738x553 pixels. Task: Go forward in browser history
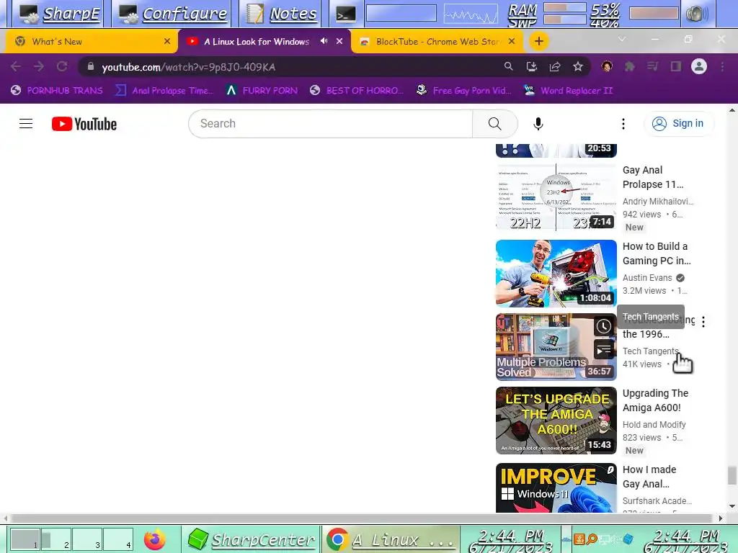[39, 67]
